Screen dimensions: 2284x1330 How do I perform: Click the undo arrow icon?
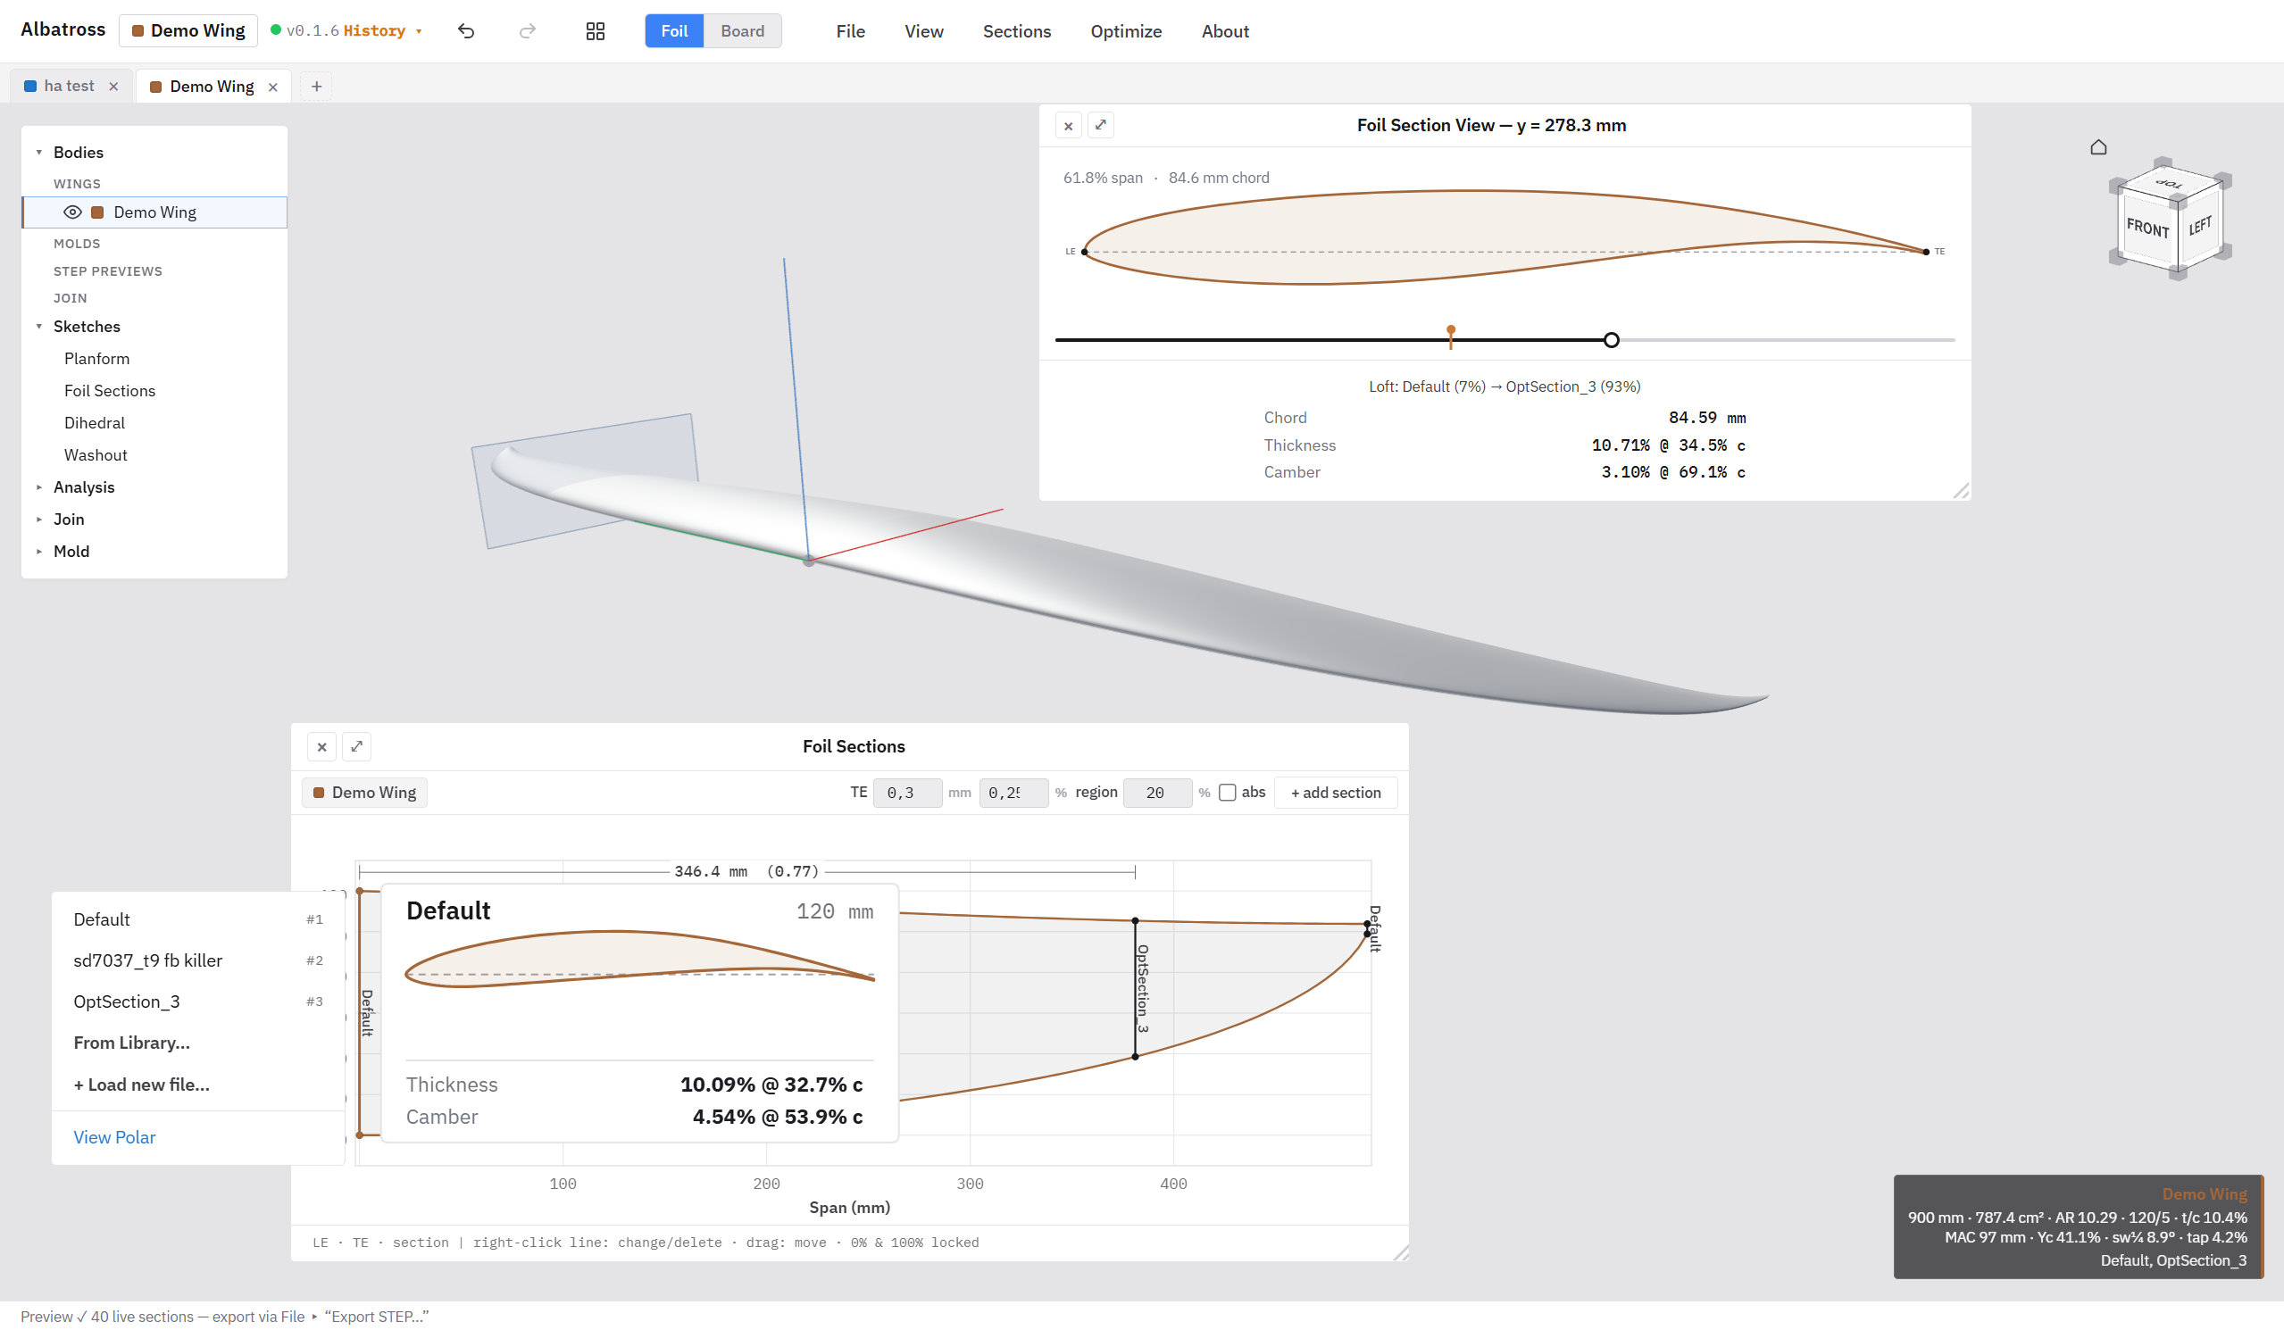tap(466, 31)
